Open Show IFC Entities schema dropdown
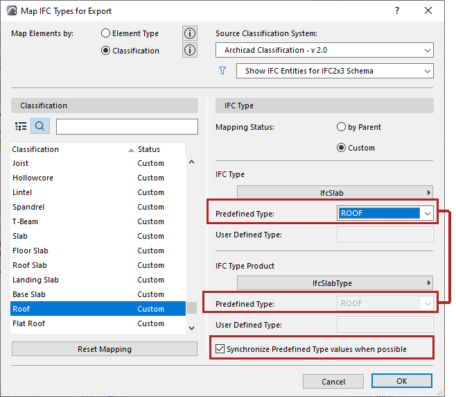Viewport: 456px width, 397px height. tap(335, 71)
